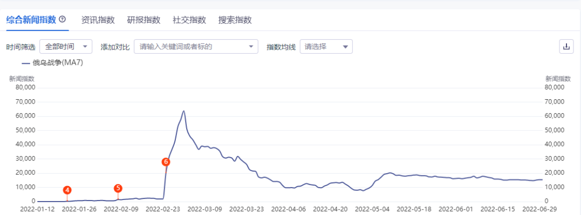Screen dimensions: 581x215
Task: Click the 2022-06-29 axis date
Action: [541, 209]
